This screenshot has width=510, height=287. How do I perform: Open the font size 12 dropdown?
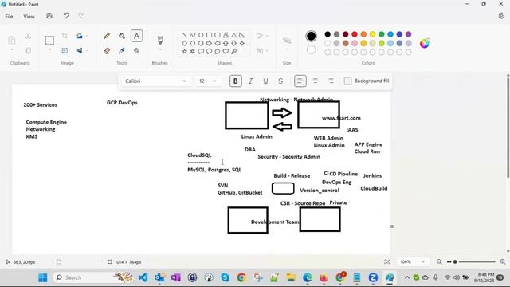208,81
